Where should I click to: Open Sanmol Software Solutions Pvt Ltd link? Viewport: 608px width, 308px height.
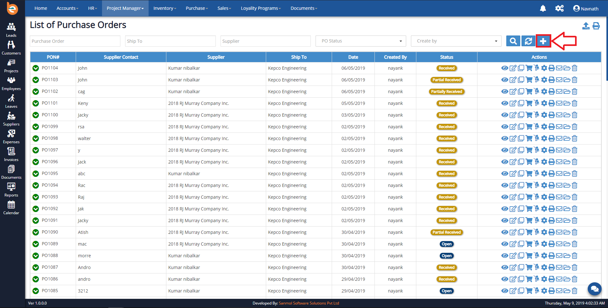[309, 303]
